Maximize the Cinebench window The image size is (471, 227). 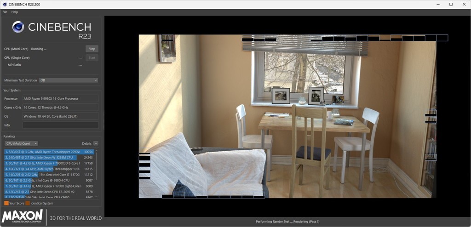point(451,4)
